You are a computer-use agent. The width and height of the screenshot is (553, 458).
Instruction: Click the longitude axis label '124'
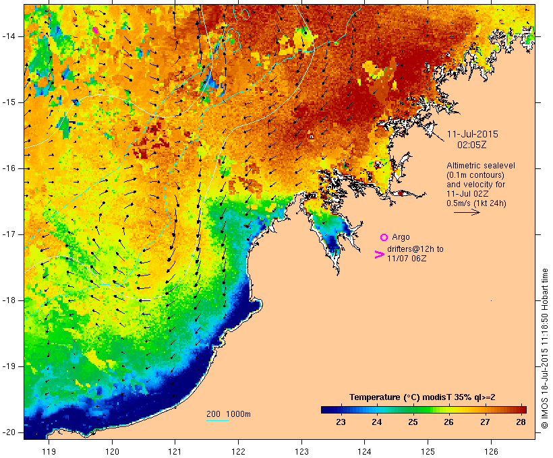(364, 451)
